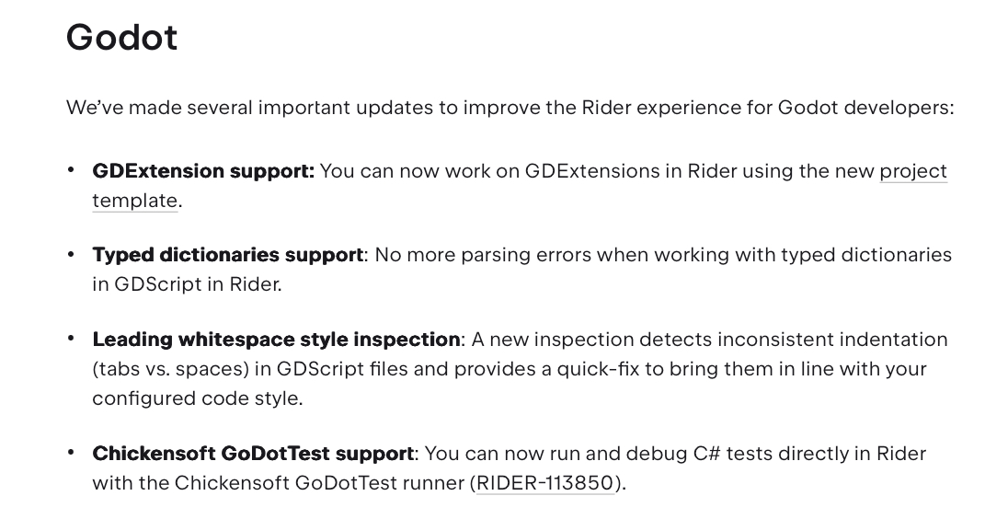Viewport: 1008px width, 519px height.
Task: Click the "Godot" section heading
Action: 122,38
